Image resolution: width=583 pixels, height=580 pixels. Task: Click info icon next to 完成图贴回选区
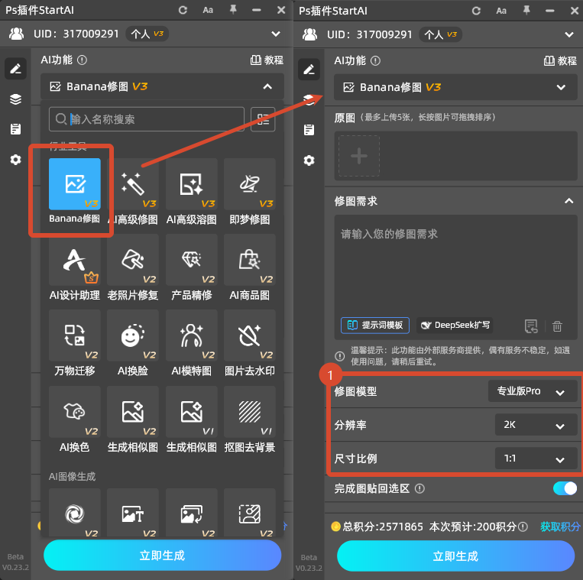coord(419,488)
